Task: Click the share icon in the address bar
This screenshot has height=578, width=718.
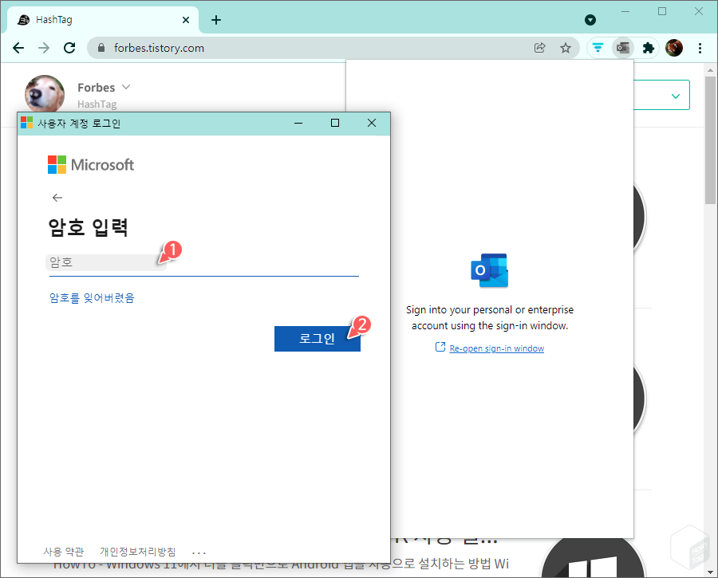Action: [x=540, y=48]
